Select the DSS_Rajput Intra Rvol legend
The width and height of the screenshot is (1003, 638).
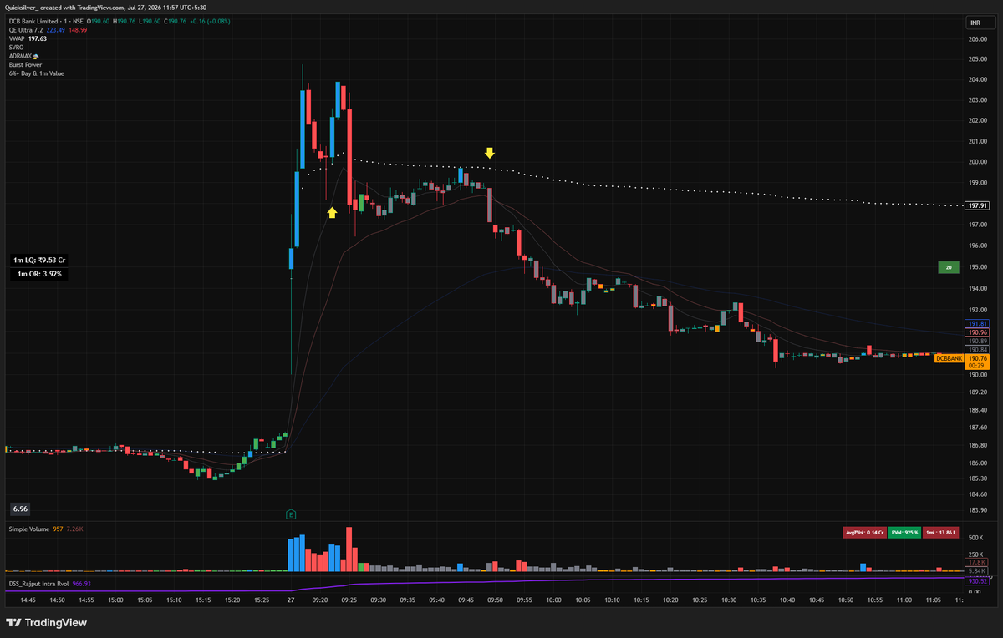pyautogui.click(x=39, y=584)
